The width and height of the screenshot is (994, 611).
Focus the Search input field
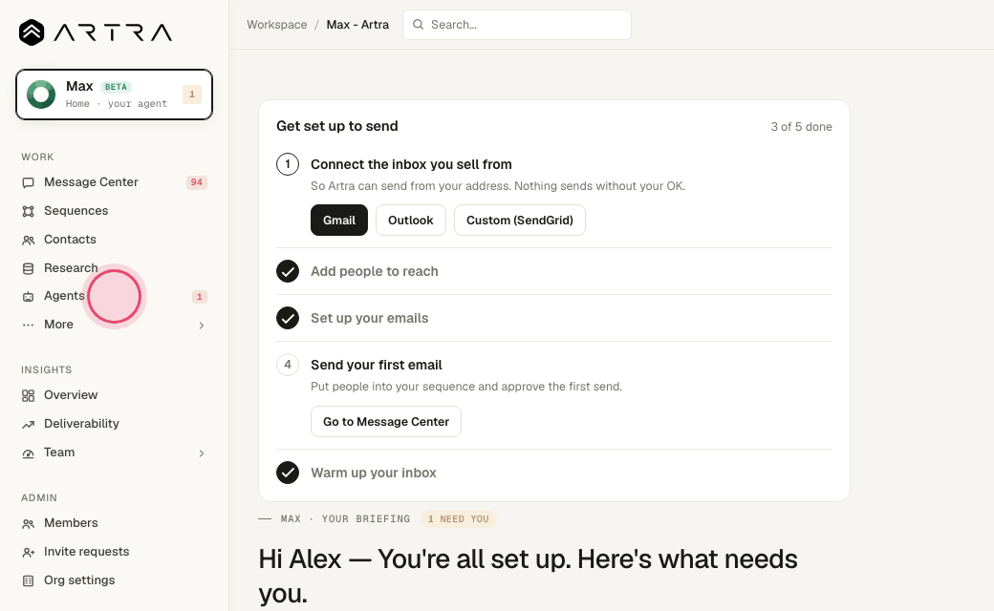point(517,25)
